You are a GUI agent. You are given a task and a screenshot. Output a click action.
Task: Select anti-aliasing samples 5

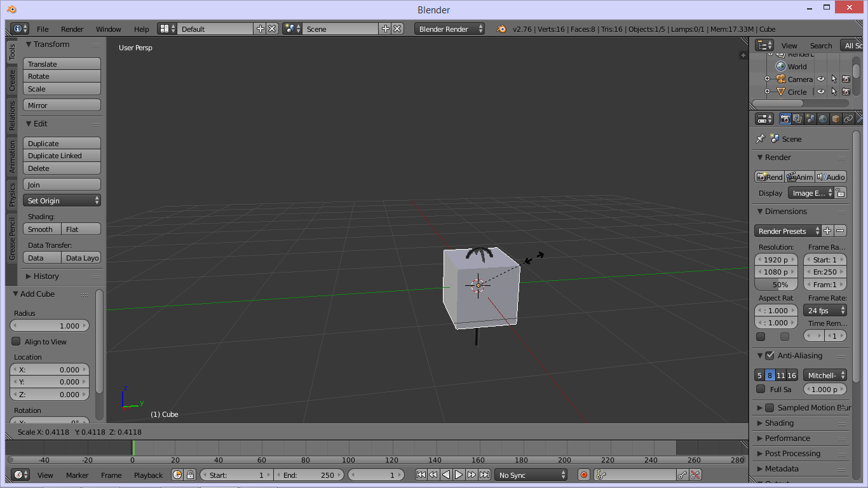759,375
